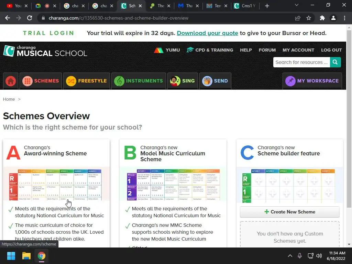Screen dimensions: 352x264
Task: Open the Award-winning Scheme grid thumbnail
Action: [x=56, y=184]
